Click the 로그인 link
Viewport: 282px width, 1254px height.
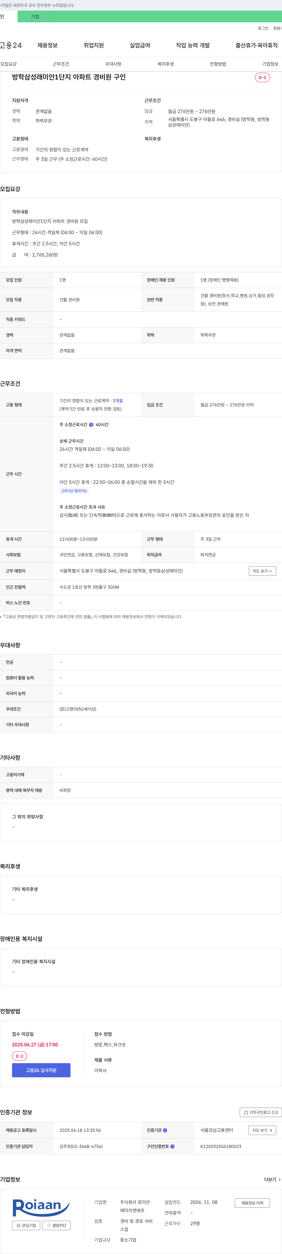click(x=263, y=28)
